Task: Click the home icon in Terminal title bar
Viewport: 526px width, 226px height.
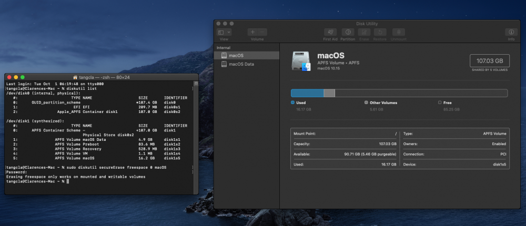Action: 75,77
